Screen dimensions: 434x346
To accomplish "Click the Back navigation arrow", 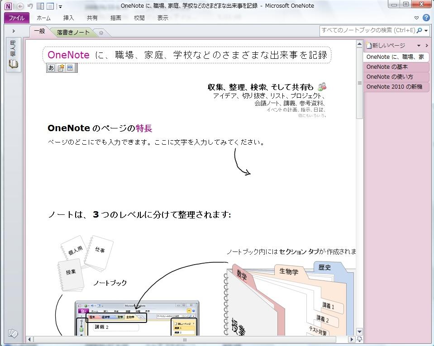I will 20,6.
